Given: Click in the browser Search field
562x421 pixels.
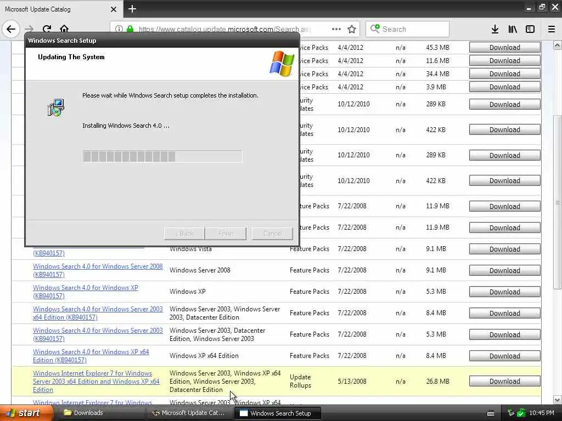Looking at the screenshot, I should 408,29.
